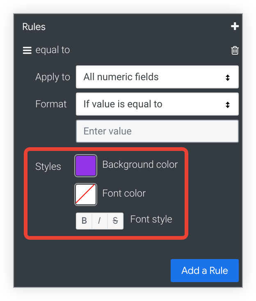Click the purple background color swatch
256x301 pixels.
86,166
